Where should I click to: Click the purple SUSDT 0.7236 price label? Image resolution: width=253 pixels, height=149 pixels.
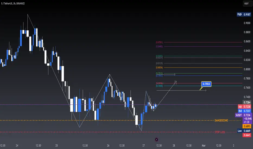[243, 115]
